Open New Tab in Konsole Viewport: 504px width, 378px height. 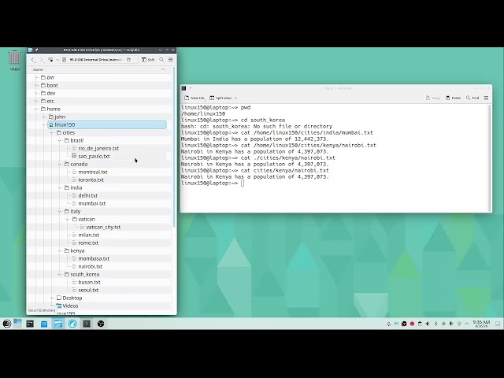point(195,98)
